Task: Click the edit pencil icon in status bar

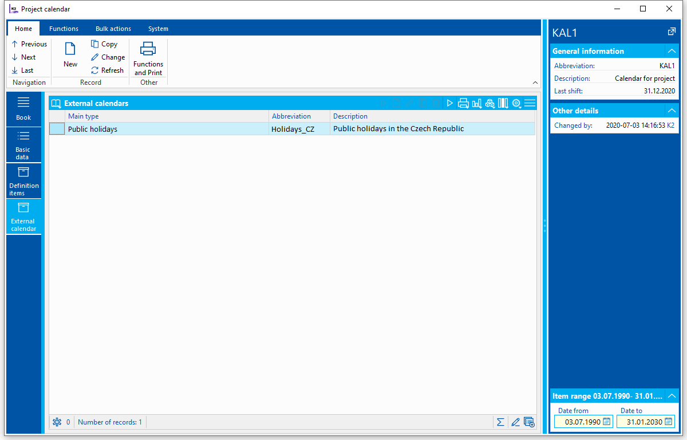Action: (x=515, y=422)
